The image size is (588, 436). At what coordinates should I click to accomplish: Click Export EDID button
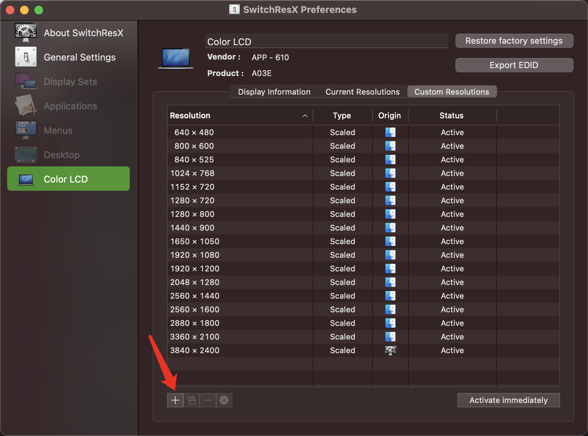(x=514, y=65)
